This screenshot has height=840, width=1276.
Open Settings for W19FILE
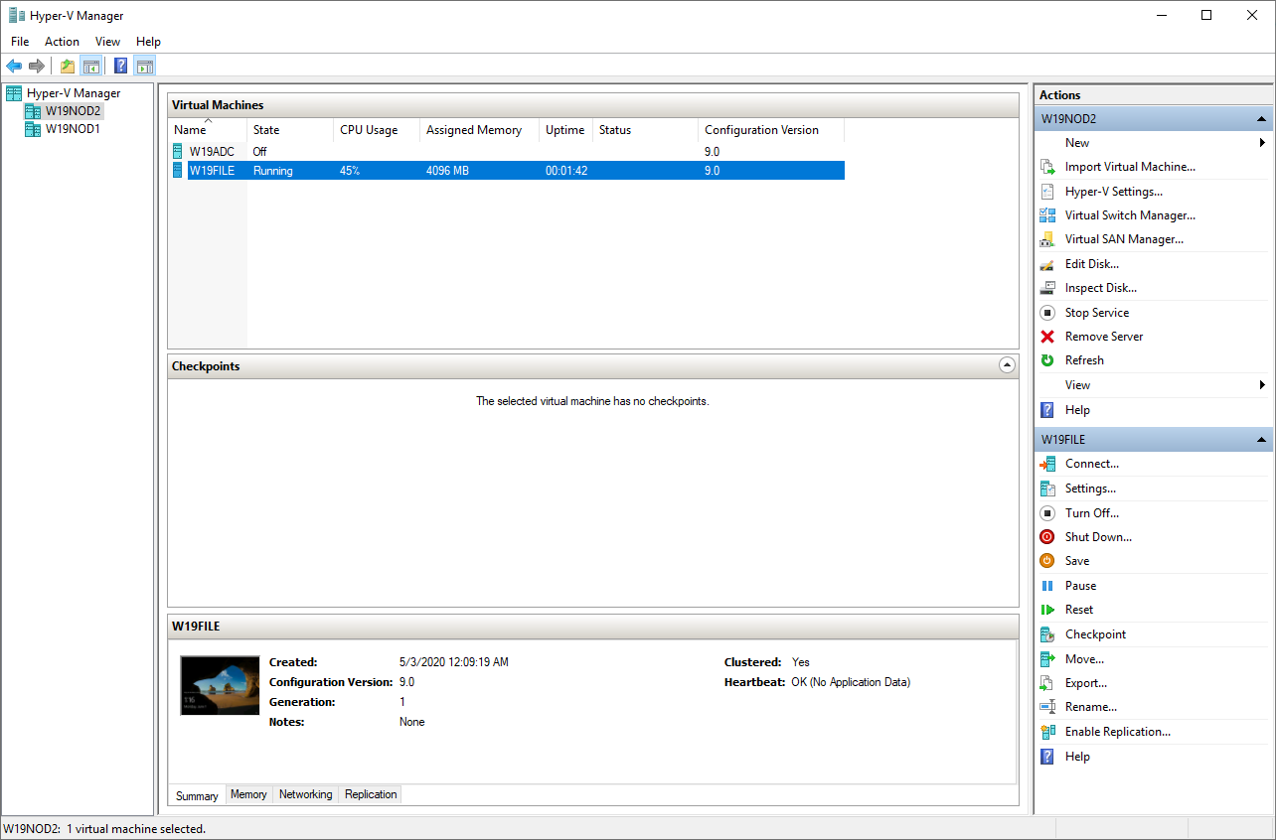(1090, 489)
